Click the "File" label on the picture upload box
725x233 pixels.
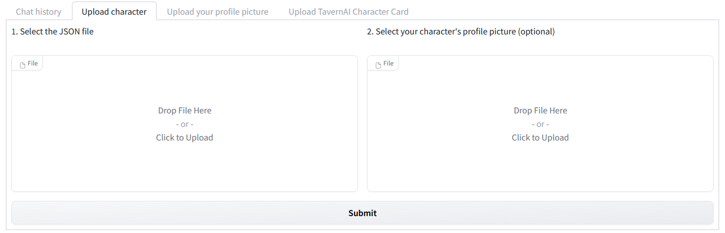[388, 64]
